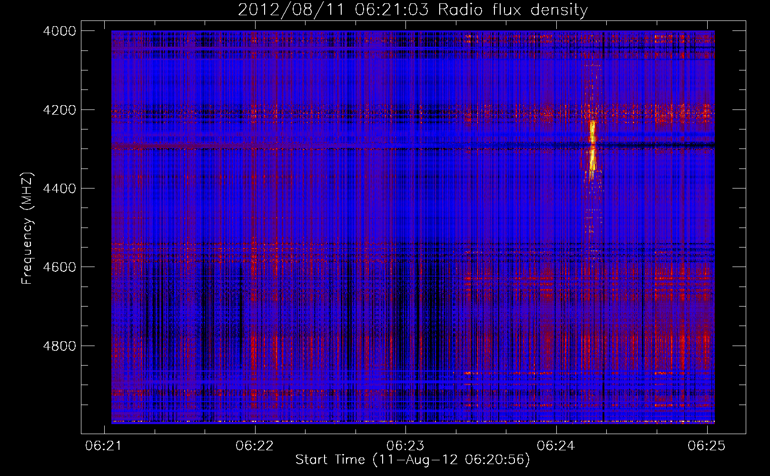Click the "Start Time (11-Aug-12 06:20:56)" label
This screenshot has width=770, height=476.
(x=413, y=460)
